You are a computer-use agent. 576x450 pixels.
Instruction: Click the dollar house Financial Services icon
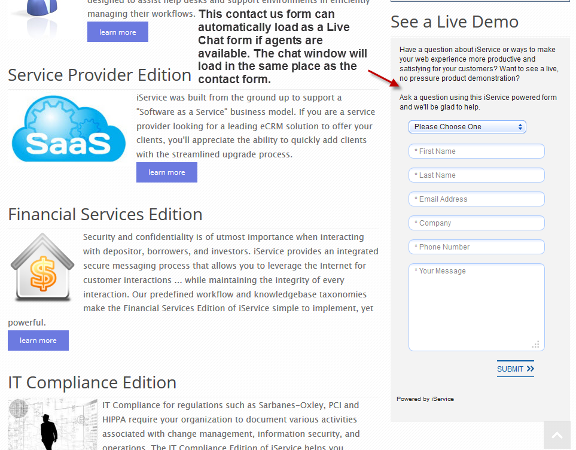42,267
